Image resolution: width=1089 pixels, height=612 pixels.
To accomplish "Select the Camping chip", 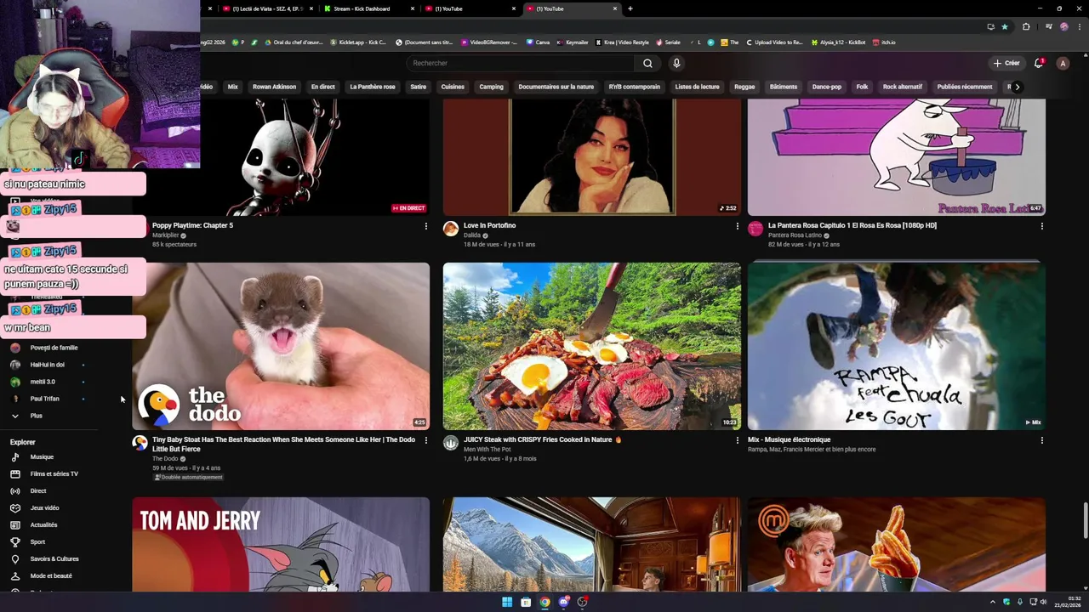I will pyautogui.click(x=491, y=87).
